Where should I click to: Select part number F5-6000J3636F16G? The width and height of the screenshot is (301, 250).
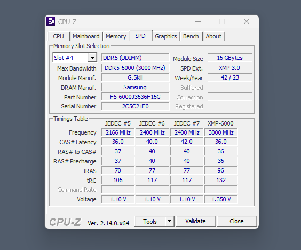click(x=136, y=97)
